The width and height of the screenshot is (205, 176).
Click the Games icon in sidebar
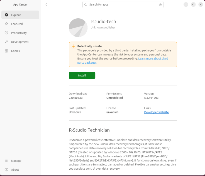pos(6,51)
